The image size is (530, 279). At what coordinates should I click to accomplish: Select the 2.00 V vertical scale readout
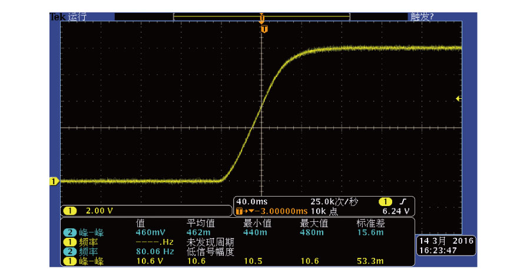coord(99,211)
